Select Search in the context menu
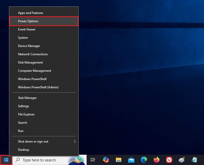 (44, 123)
